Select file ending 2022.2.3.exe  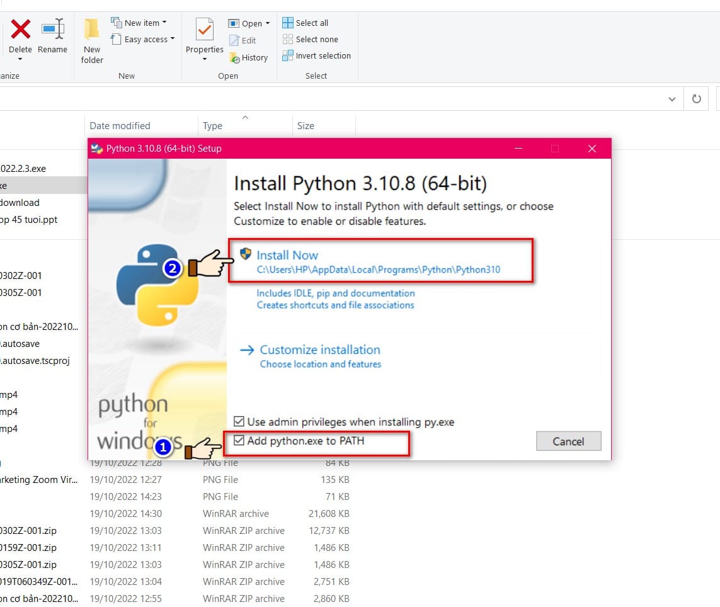(23, 169)
